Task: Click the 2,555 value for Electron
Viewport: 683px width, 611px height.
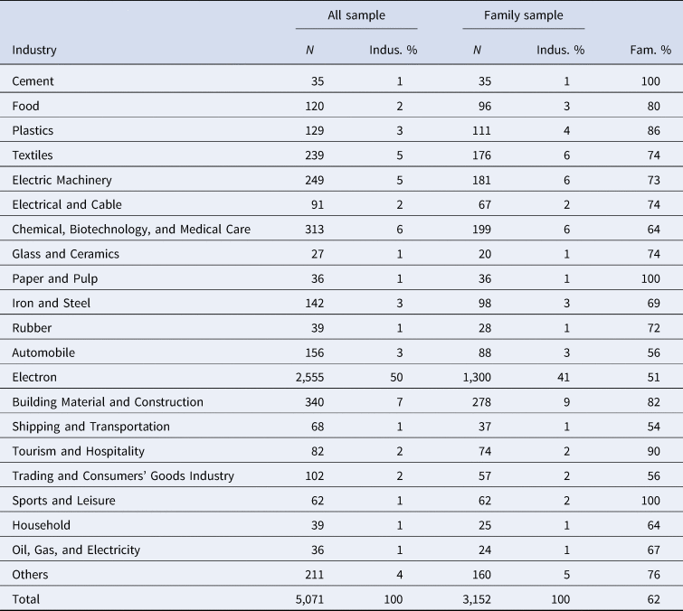Action: click(309, 377)
